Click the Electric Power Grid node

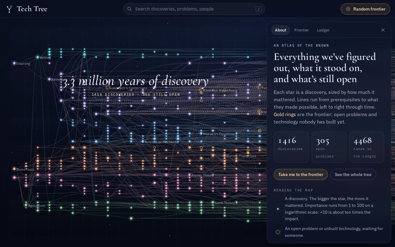click(x=225, y=156)
